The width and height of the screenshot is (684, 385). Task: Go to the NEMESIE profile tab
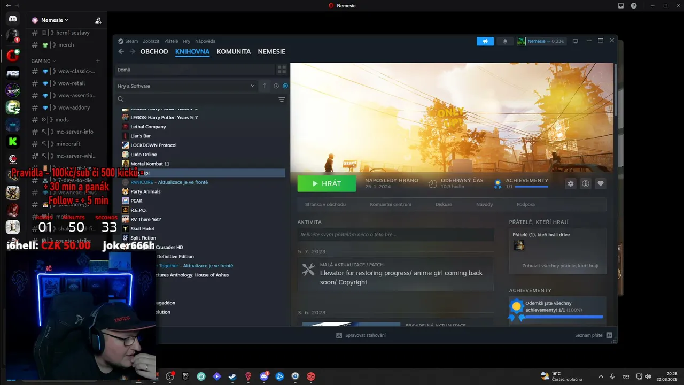tap(271, 52)
